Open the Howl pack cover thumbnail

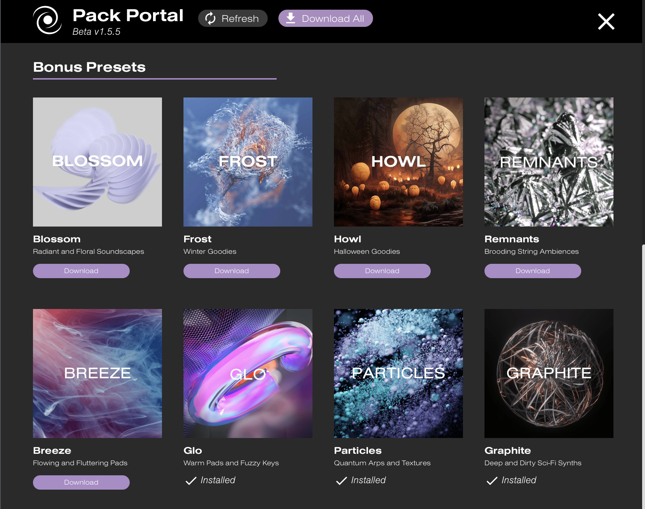[398, 162]
